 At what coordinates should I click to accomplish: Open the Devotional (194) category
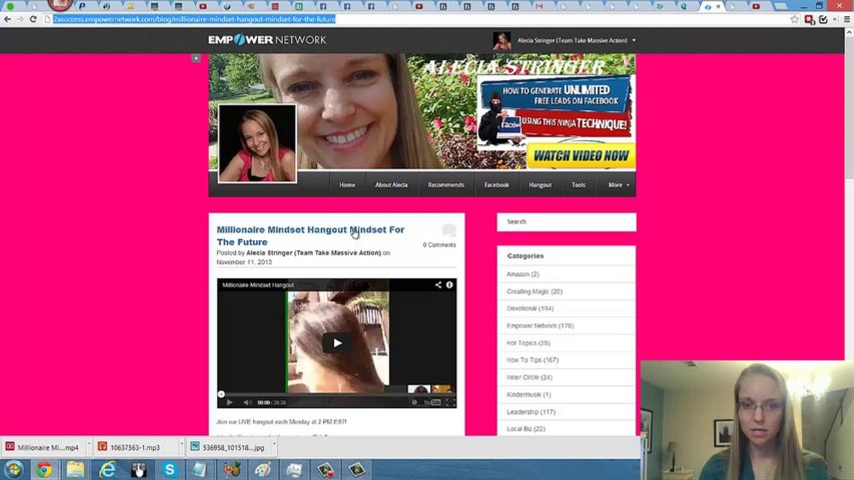pyautogui.click(x=530, y=309)
